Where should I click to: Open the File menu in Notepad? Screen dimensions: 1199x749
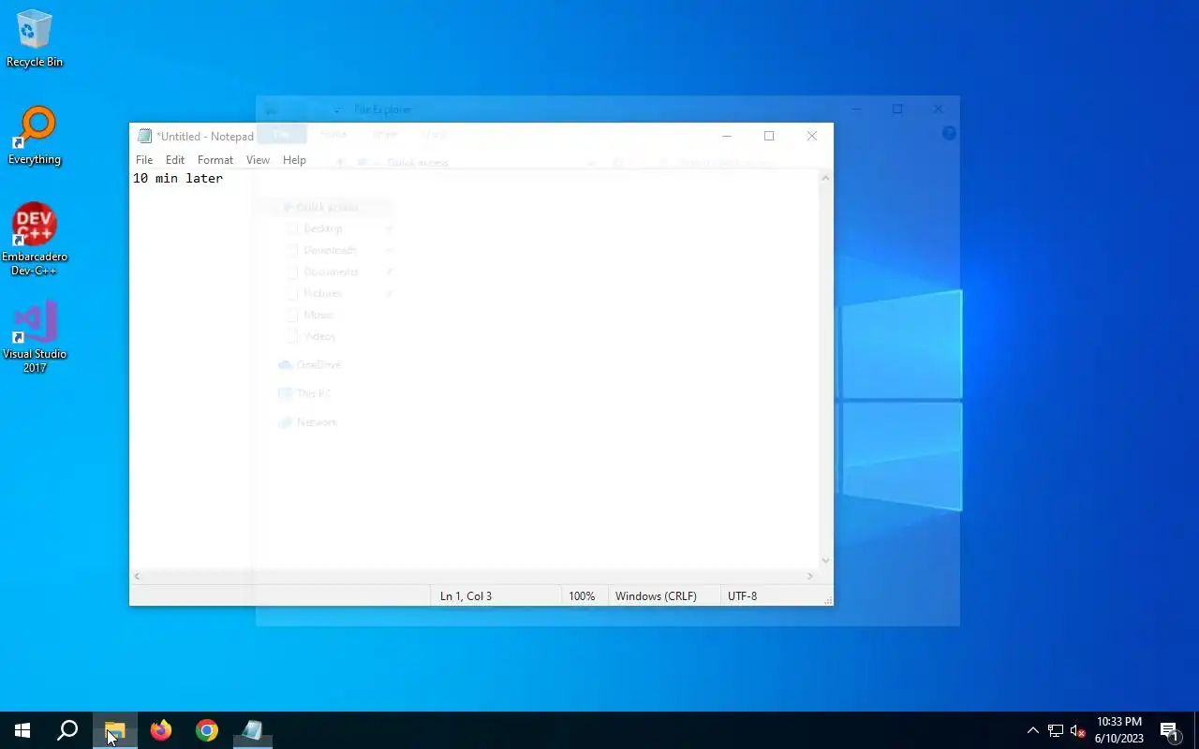click(144, 160)
